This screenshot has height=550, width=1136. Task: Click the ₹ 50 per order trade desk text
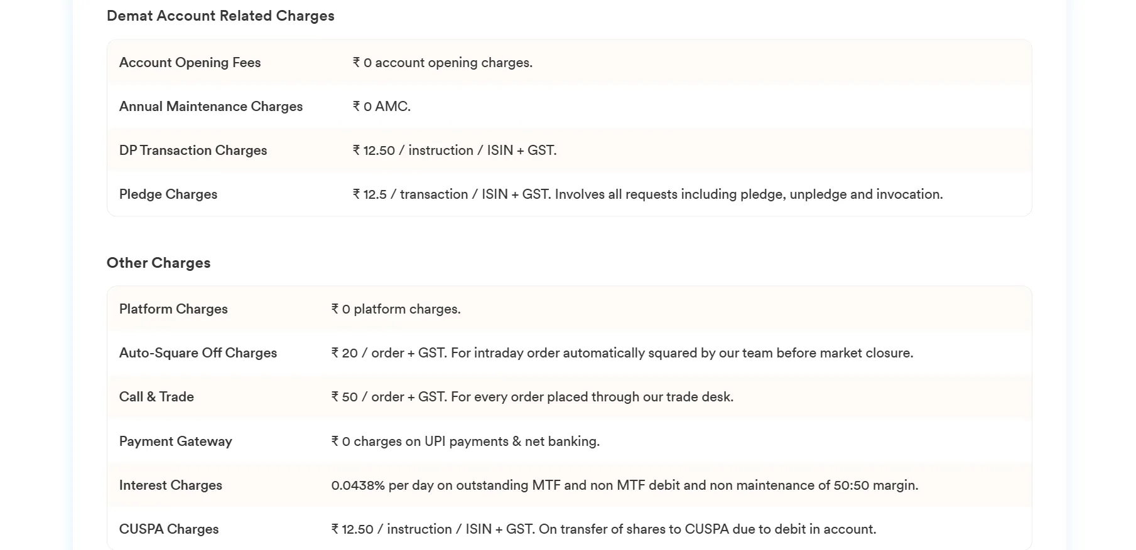(532, 397)
